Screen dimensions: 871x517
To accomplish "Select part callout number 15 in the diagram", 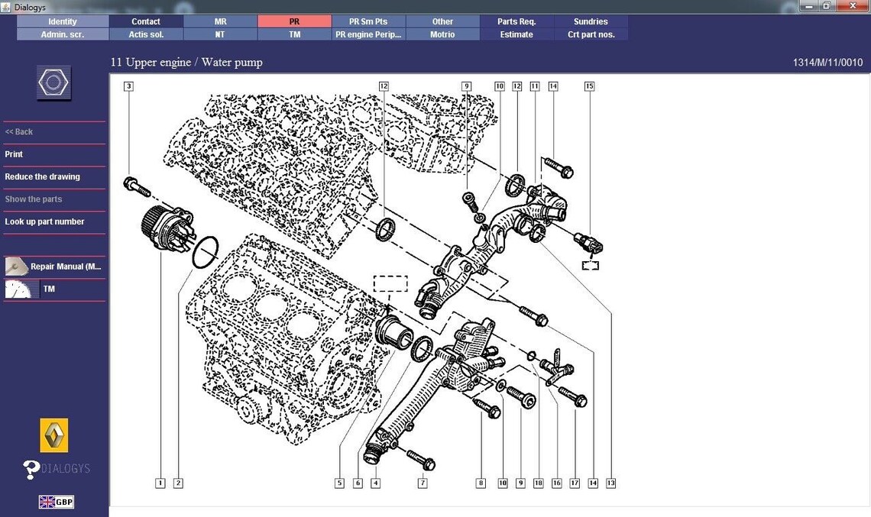I will pyautogui.click(x=589, y=86).
